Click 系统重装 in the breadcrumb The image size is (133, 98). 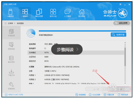click(x=20, y=23)
